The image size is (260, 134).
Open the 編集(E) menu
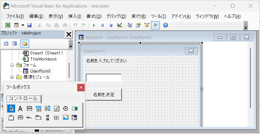coord(36,16)
